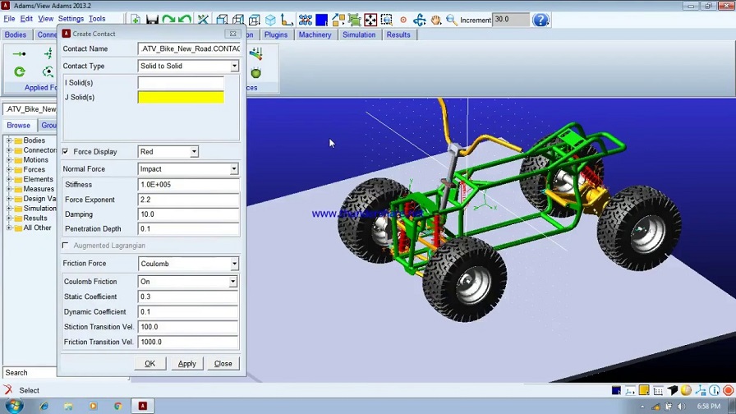
Task: Expand the Bodies tree folder
Action: point(8,140)
